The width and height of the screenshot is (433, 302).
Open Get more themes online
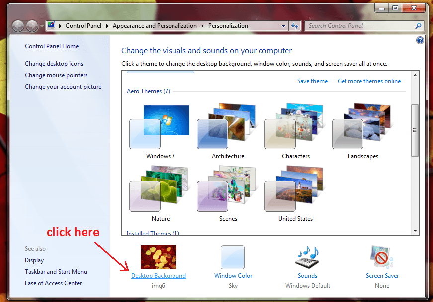(x=369, y=81)
